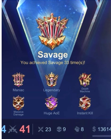Tap the large Savage medal emblem

(52, 31)
